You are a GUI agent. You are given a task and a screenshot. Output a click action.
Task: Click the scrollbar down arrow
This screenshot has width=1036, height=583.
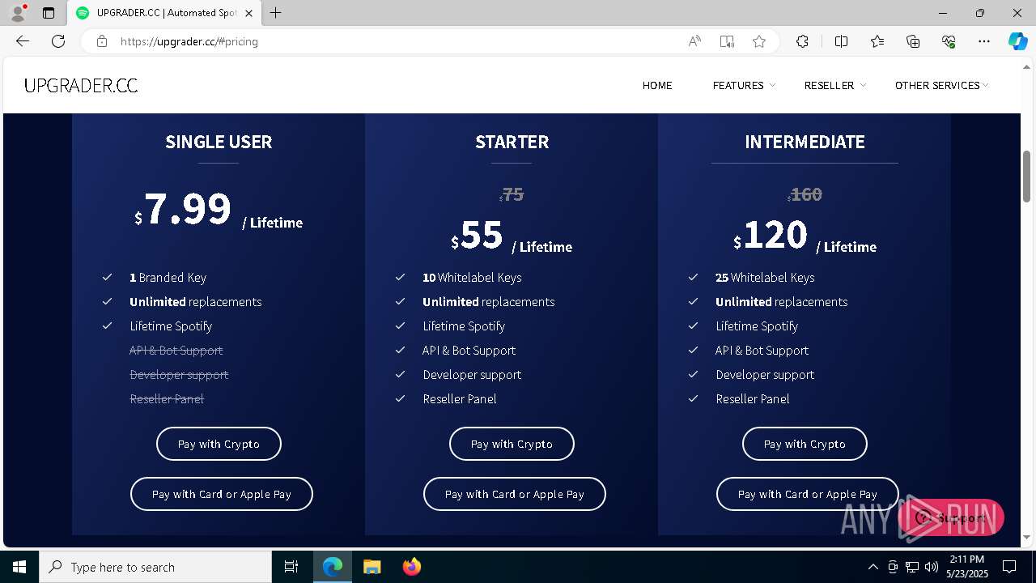click(1027, 537)
